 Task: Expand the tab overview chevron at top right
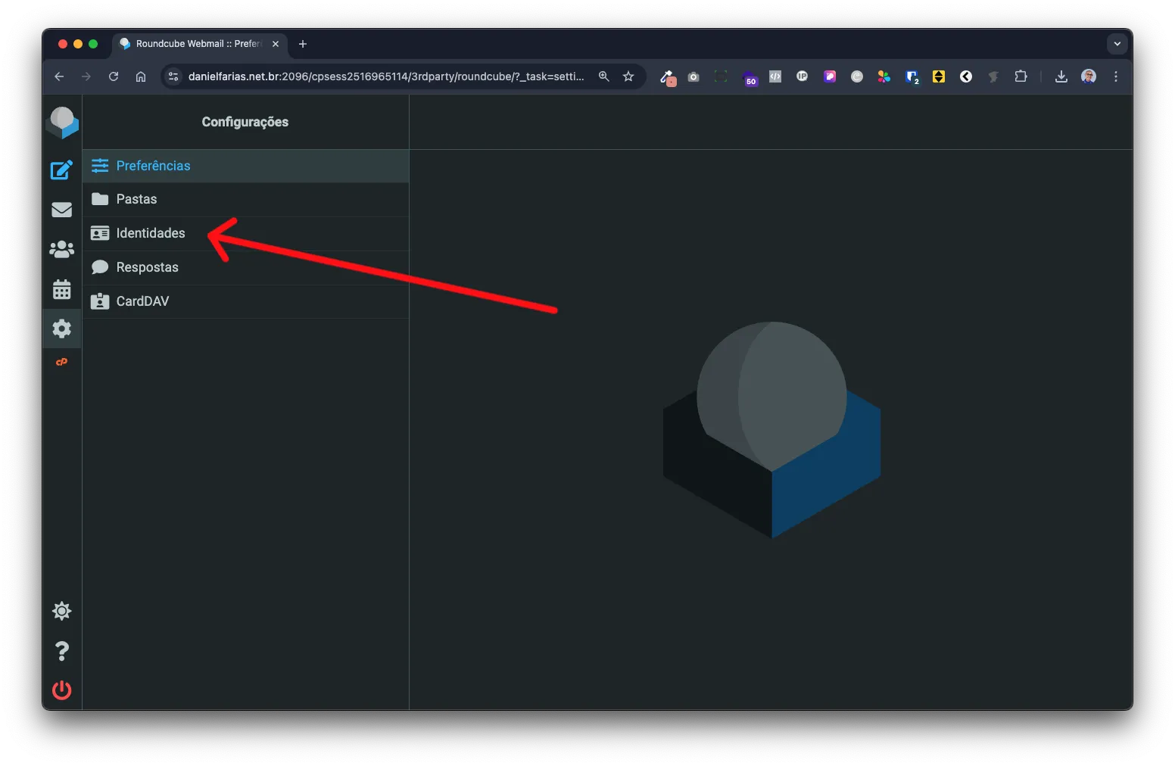coord(1117,44)
